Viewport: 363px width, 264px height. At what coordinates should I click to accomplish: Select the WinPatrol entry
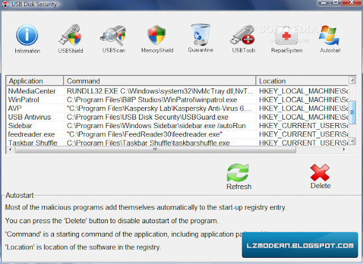177,100
